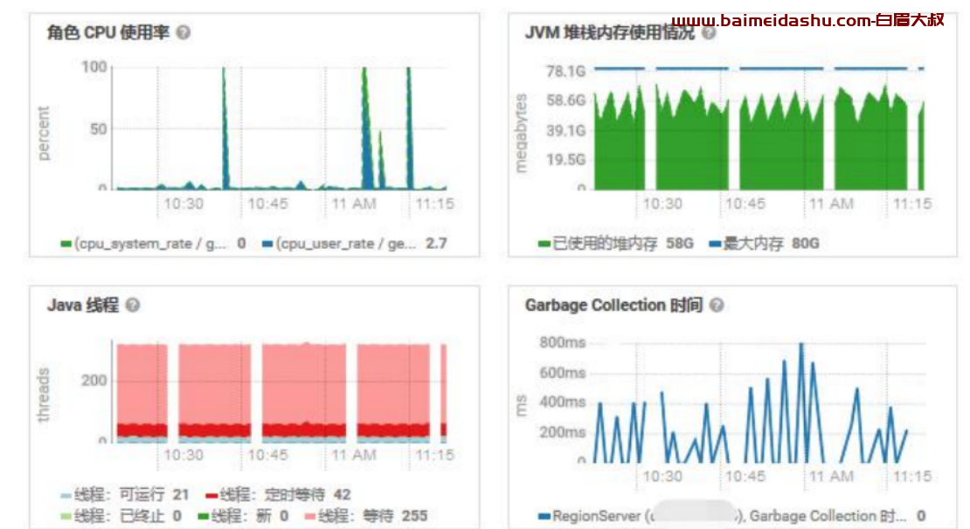The width and height of the screenshot is (970, 529).
Task: Open the Garbage Collection 时间 chart title
Action: [613, 306]
